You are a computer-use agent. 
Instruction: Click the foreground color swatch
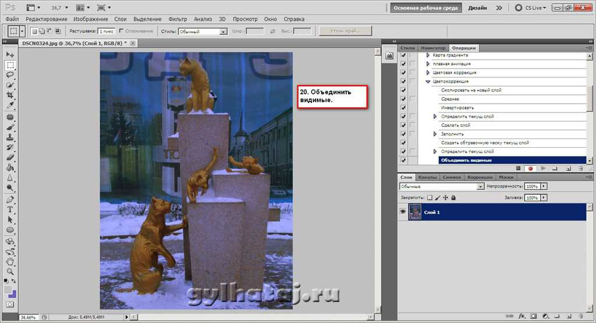click(x=8, y=289)
